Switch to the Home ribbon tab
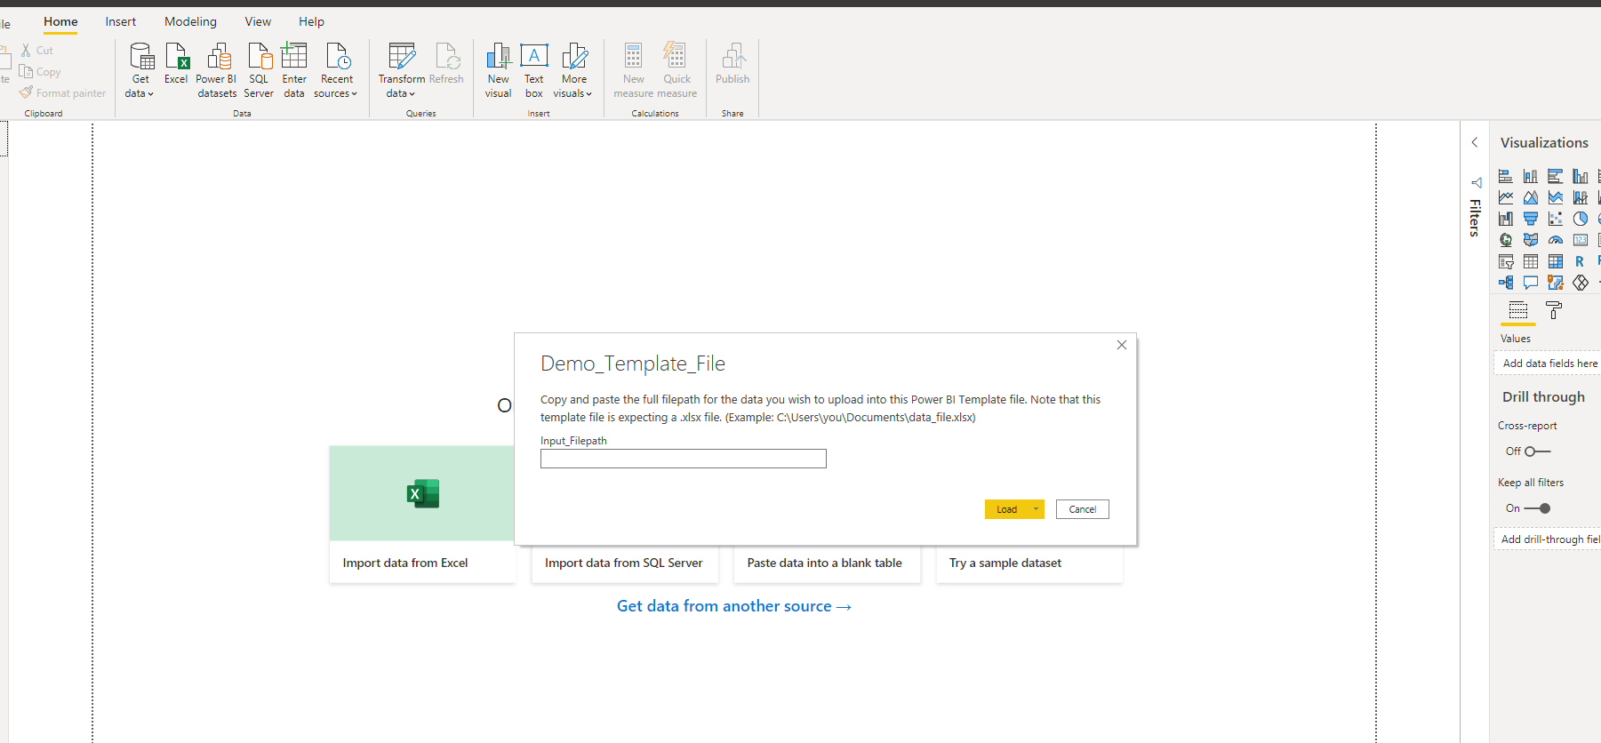This screenshot has width=1601, height=743. (x=60, y=21)
